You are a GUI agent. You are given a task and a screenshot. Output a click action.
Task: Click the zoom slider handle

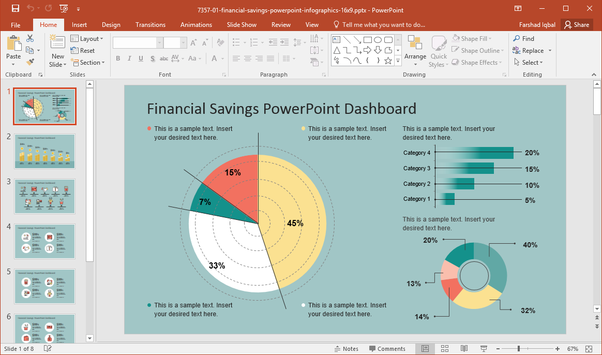click(518, 349)
